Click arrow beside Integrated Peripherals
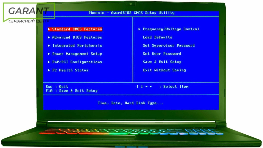Screen dimensions: 263x148 pyautogui.click(x=49, y=46)
